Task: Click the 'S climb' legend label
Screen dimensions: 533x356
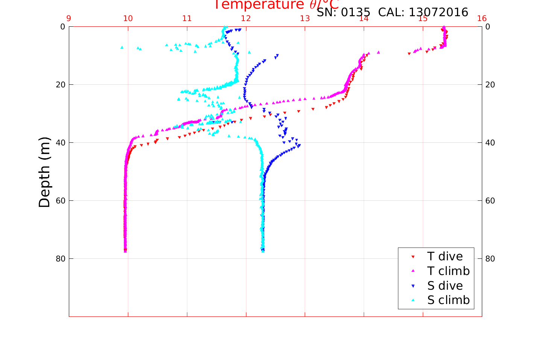Action: click(x=448, y=300)
